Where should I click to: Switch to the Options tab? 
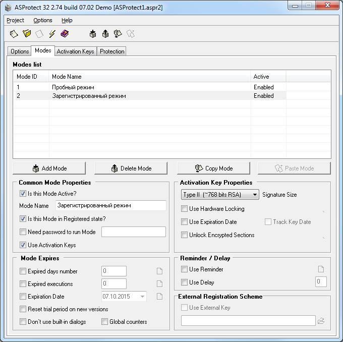coord(20,51)
